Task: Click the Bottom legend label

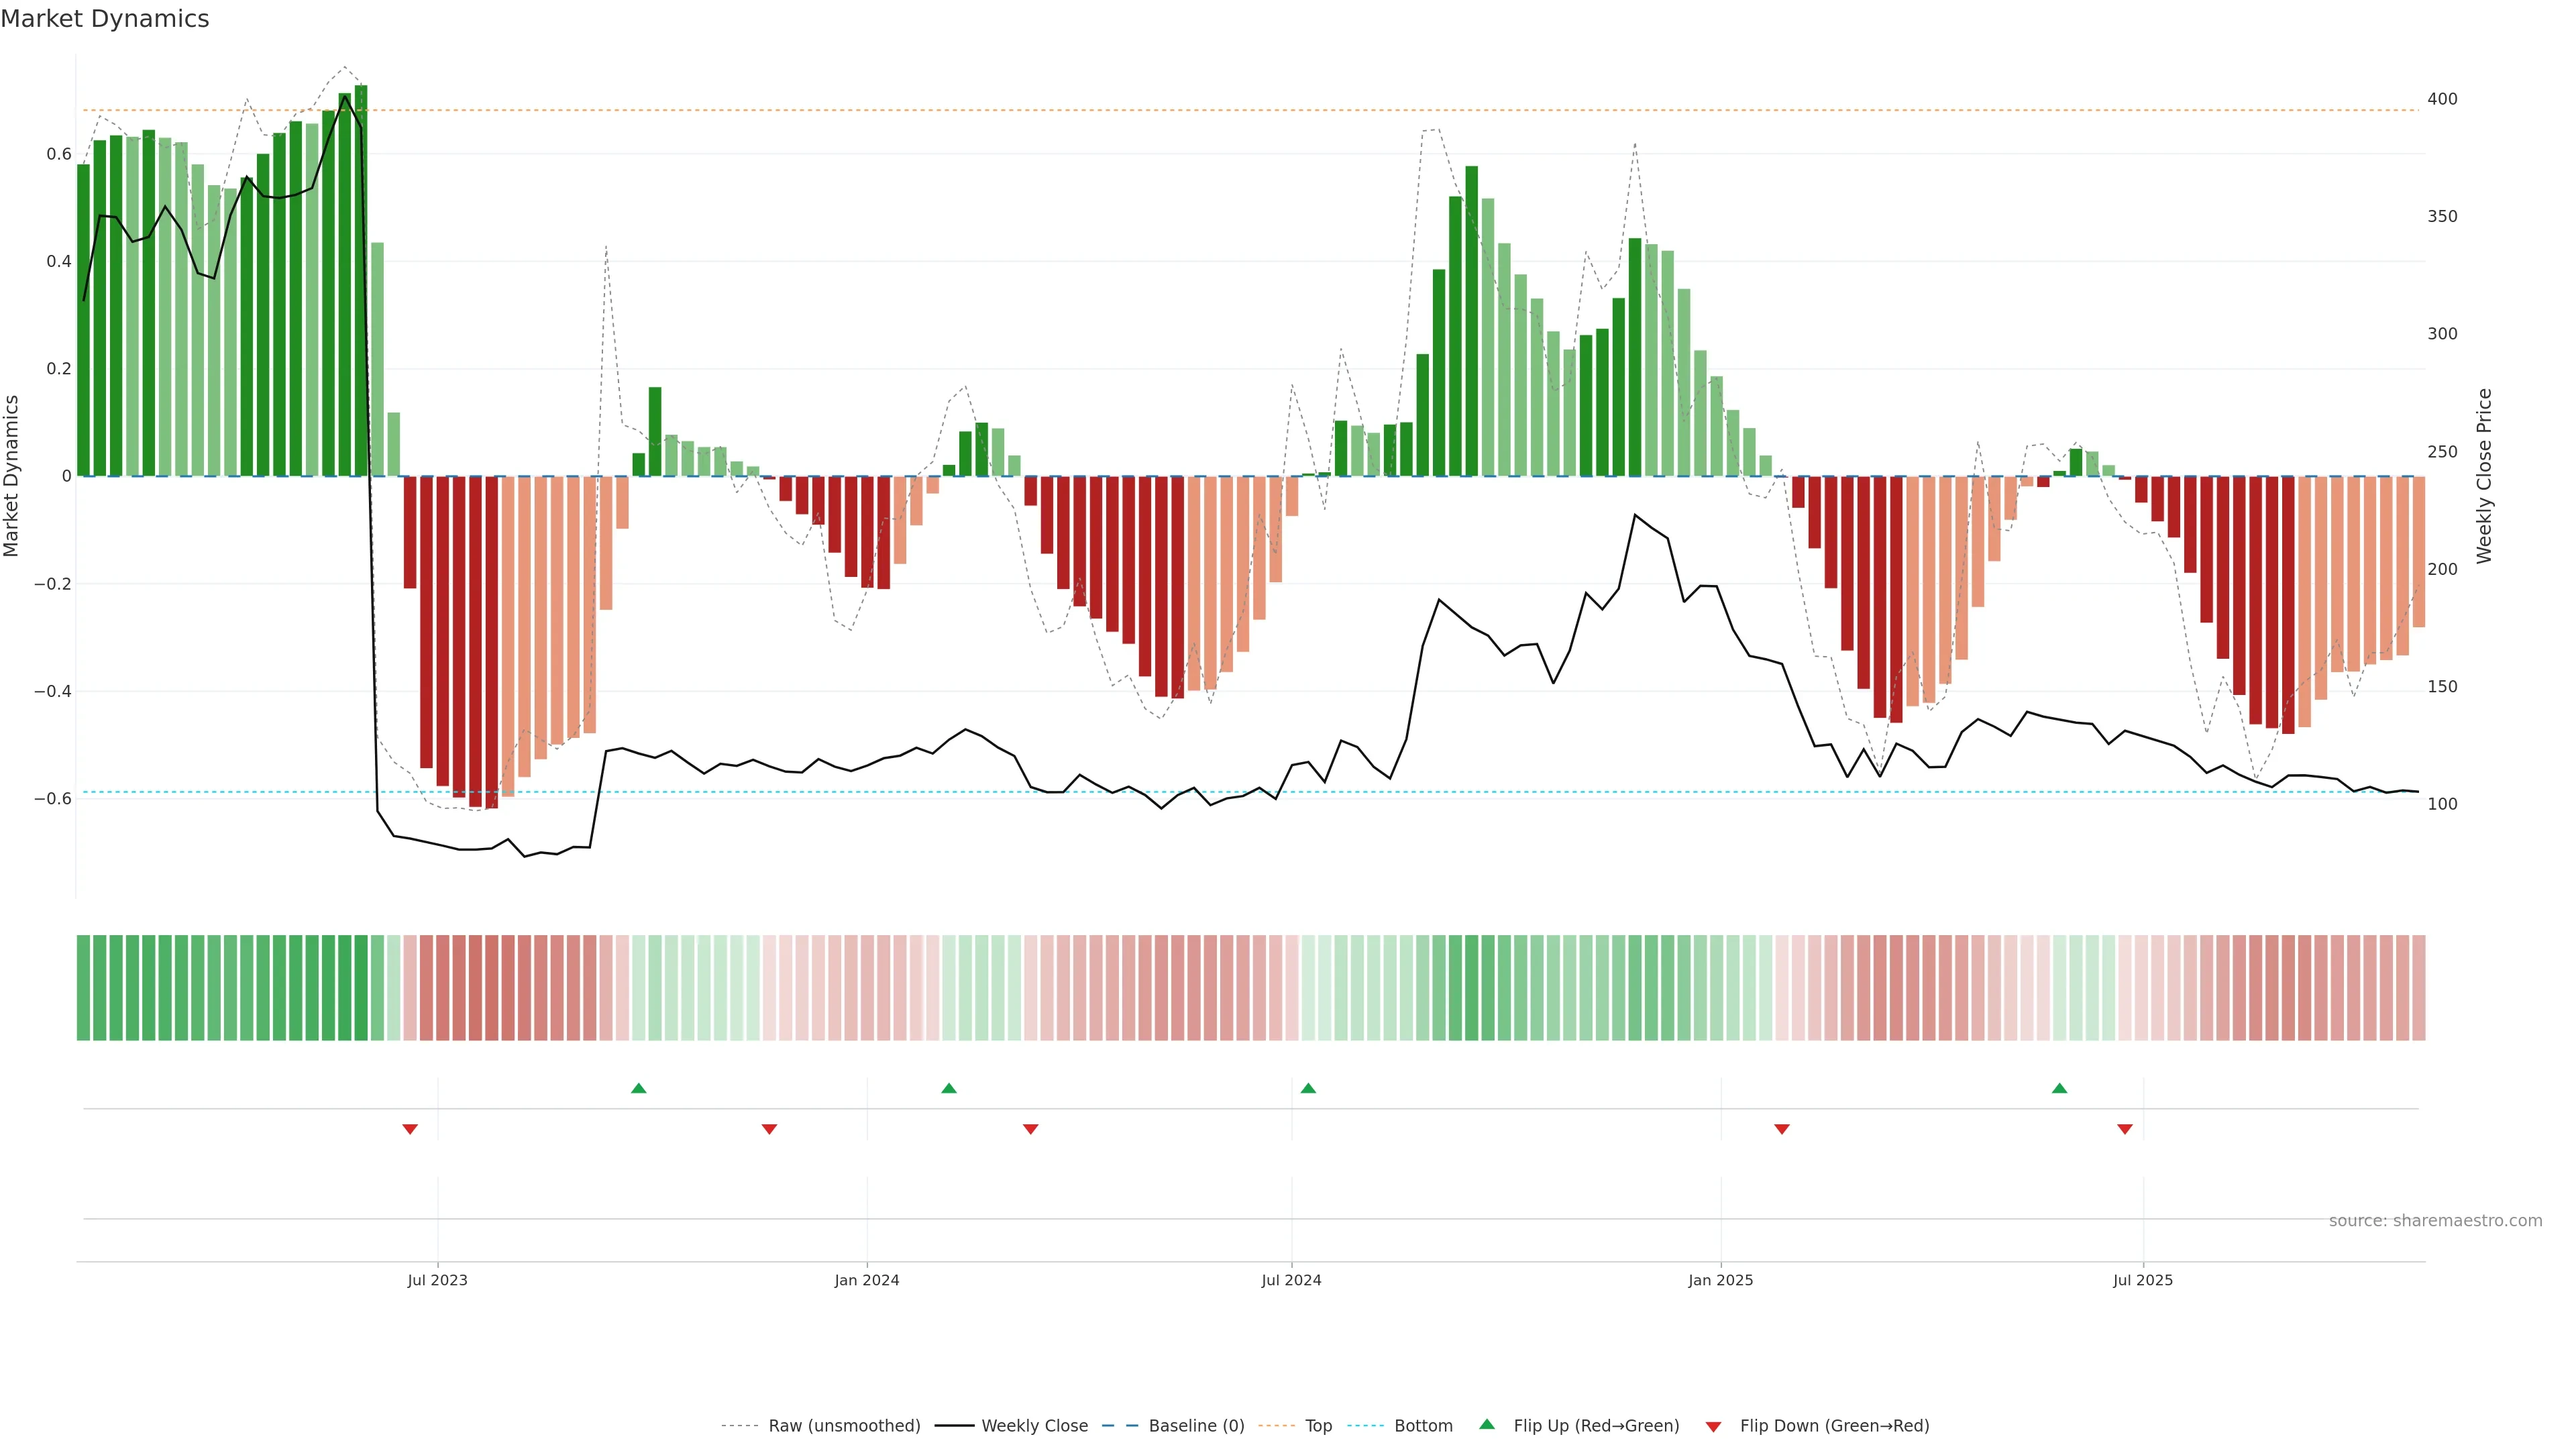Action: coord(1423,1426)
